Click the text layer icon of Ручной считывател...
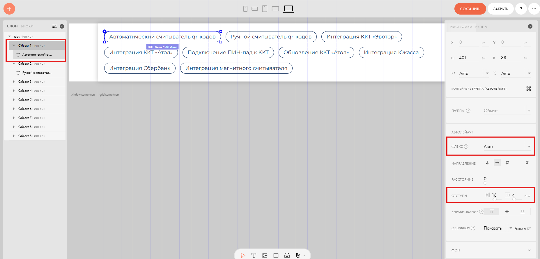Viewport: 540px width, 259px height. 18,73
